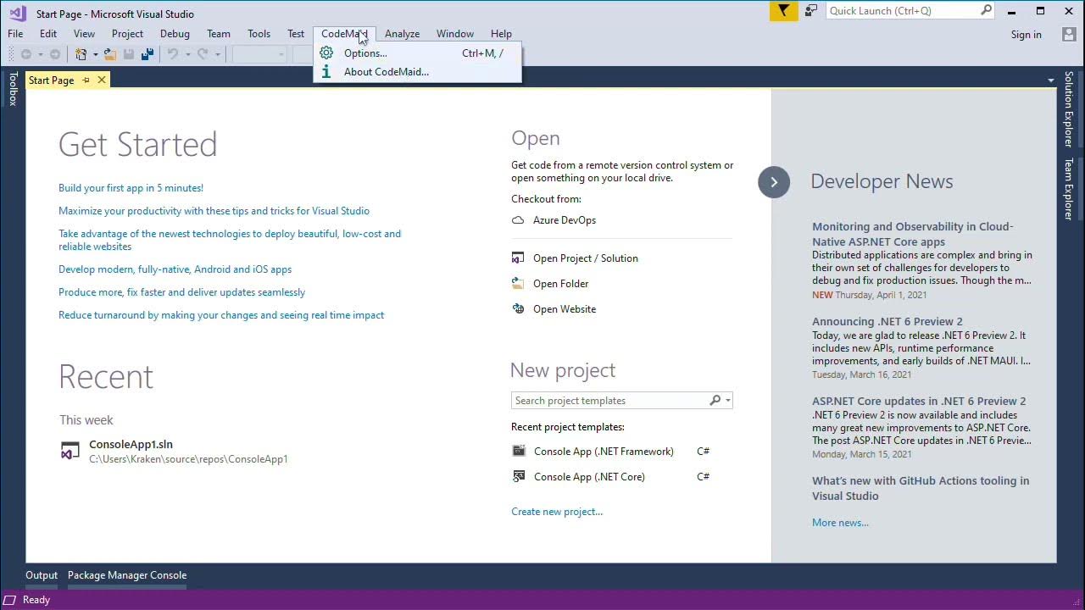Expand the Team Explorer side tab
Viewport: 1085px width, 610px height.
click(x=1069, y=189)
